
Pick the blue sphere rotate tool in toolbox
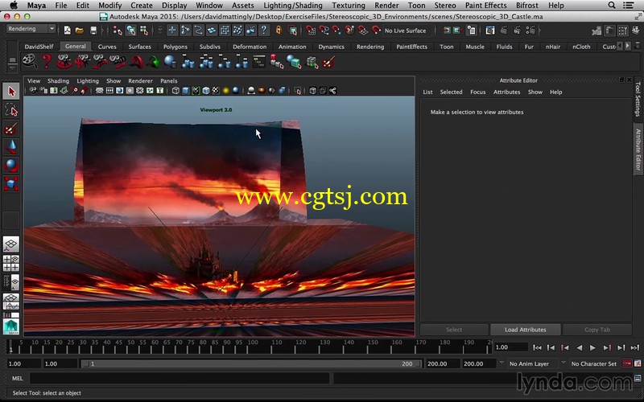tap(11, 166)
